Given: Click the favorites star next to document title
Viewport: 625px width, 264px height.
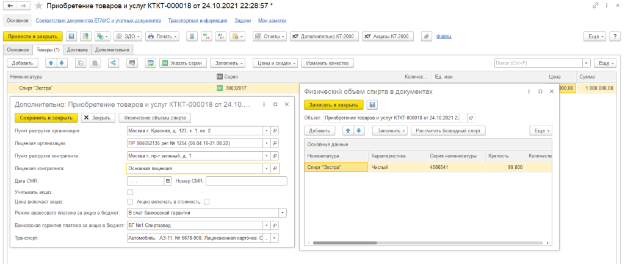Looking at the screenshot, I should tap(38, 6).
